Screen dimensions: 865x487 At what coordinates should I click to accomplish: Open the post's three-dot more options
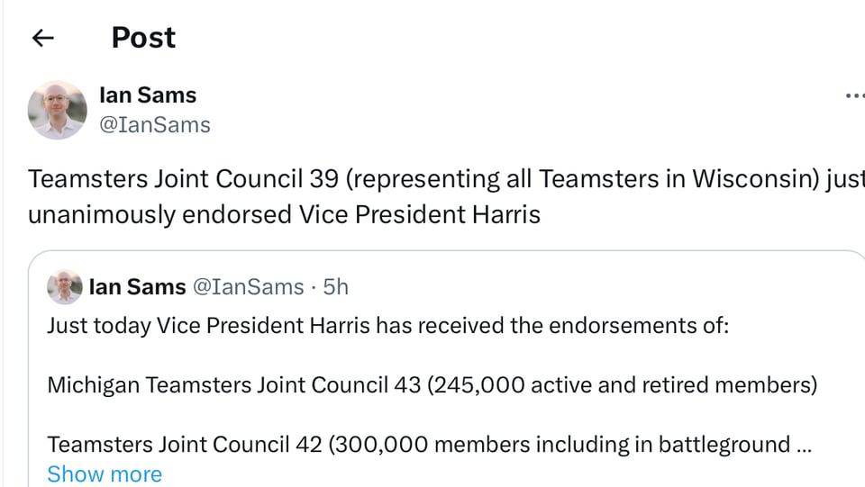pos(853,96)
